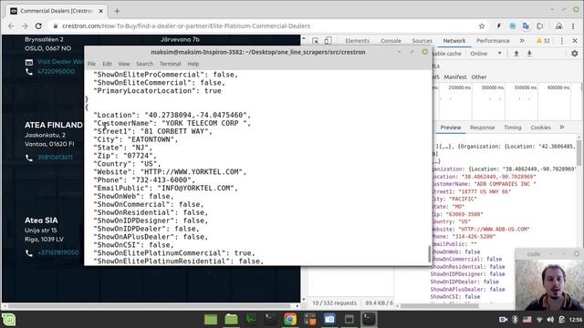
Task: Go back with Chrome's back arrow
Action: pyautogui.click(x=11, y=26)
